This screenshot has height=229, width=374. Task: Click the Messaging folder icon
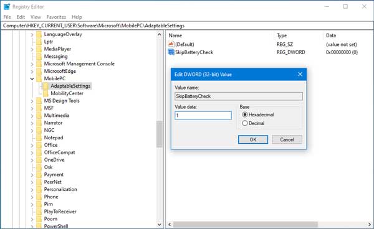[x=39, y=57]
